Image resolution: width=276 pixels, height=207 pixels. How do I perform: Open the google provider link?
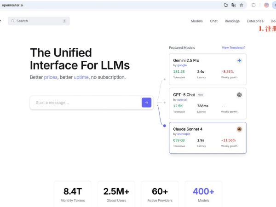point(182,65)
